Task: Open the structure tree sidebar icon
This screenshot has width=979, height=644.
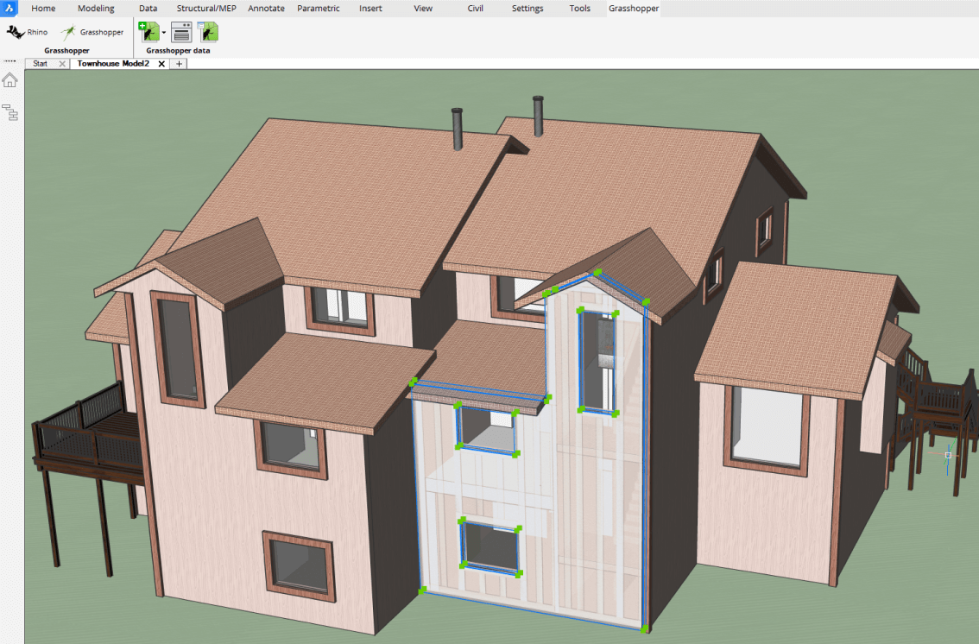Action: coord(10,111)
